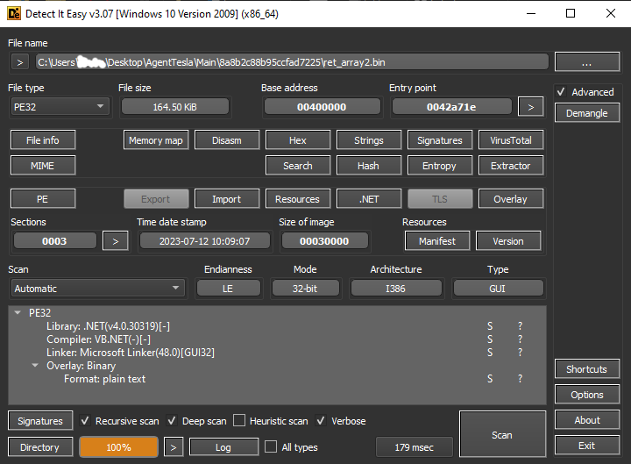Viewport: 631px width, 464px height.
Task: Click the arrow button next to 100% progress
Action: pos(174,447)
